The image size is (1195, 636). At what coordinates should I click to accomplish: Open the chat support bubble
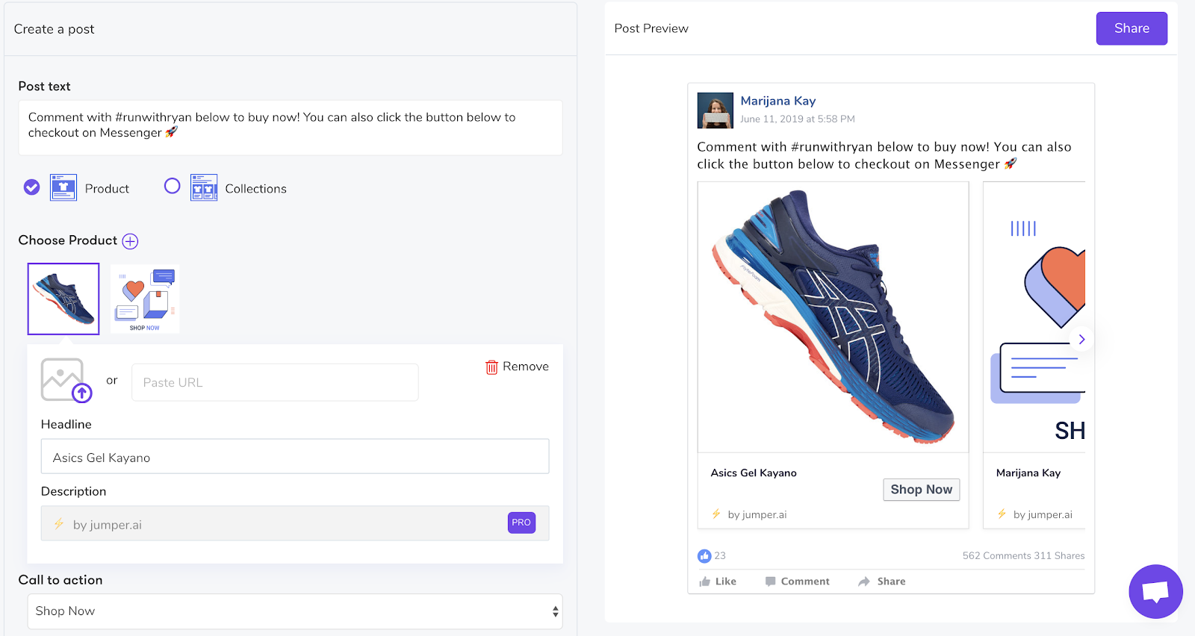1155,591
